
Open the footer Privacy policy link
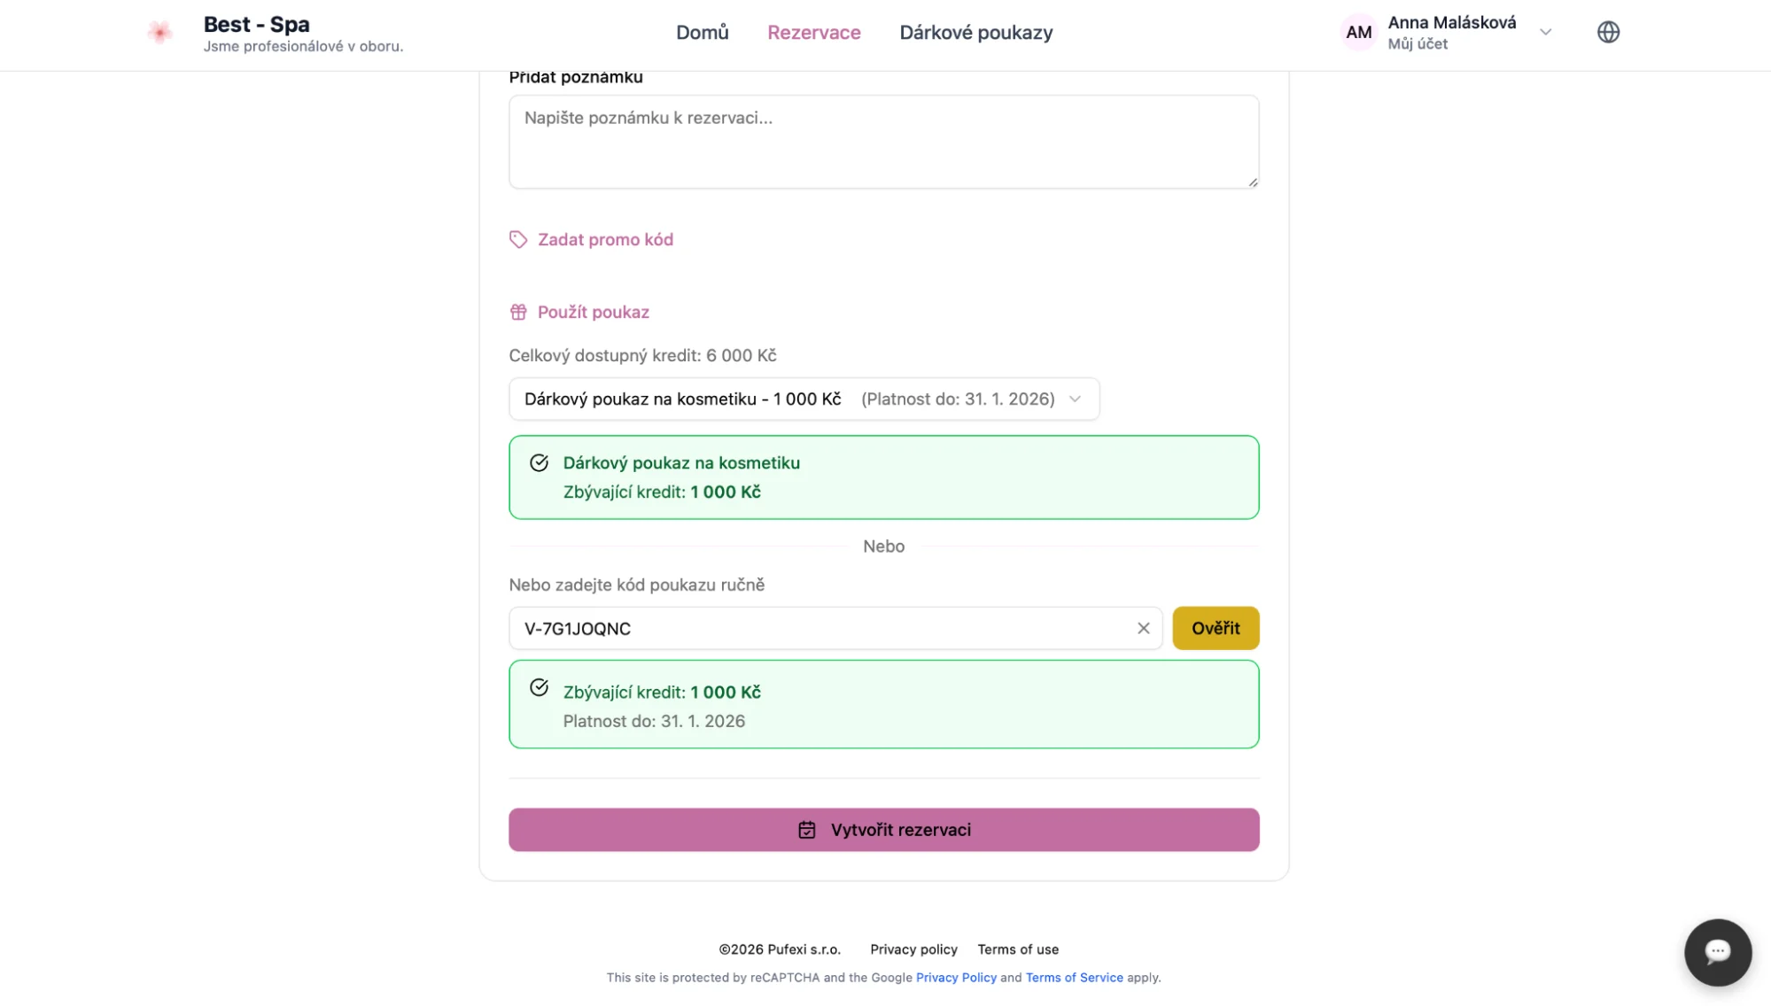pos(913,949)
